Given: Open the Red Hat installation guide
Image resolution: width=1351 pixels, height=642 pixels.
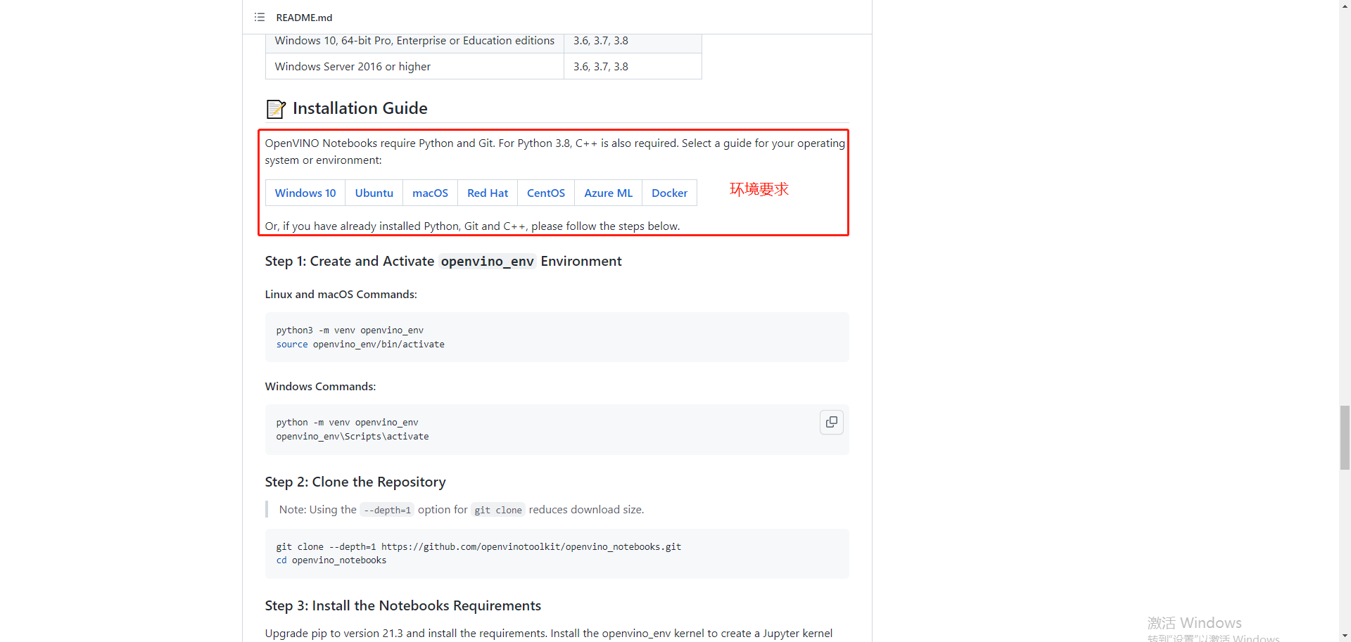Looking at the screenshot, I should tap(488, 193).
